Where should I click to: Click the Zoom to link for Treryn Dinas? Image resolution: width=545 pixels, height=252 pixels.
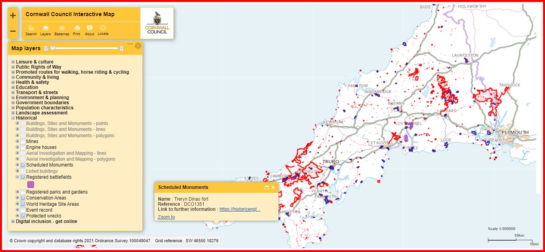coord(166,217)
